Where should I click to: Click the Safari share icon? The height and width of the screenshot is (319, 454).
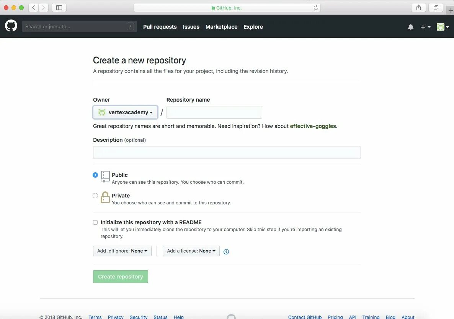tap(418, 8)
